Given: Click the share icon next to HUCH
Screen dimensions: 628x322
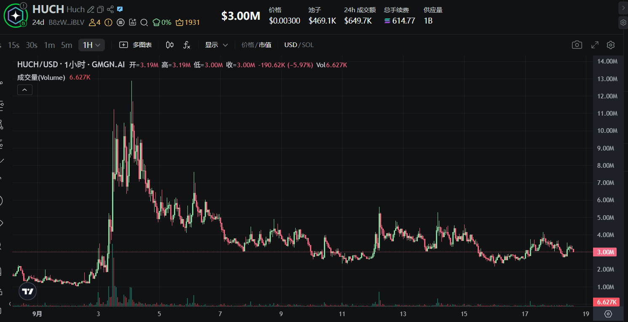Looking at the screenshot, I should [x=110, y=9].
